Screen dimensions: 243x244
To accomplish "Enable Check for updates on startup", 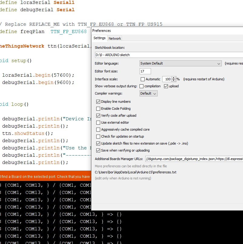I will click(98, 136).
